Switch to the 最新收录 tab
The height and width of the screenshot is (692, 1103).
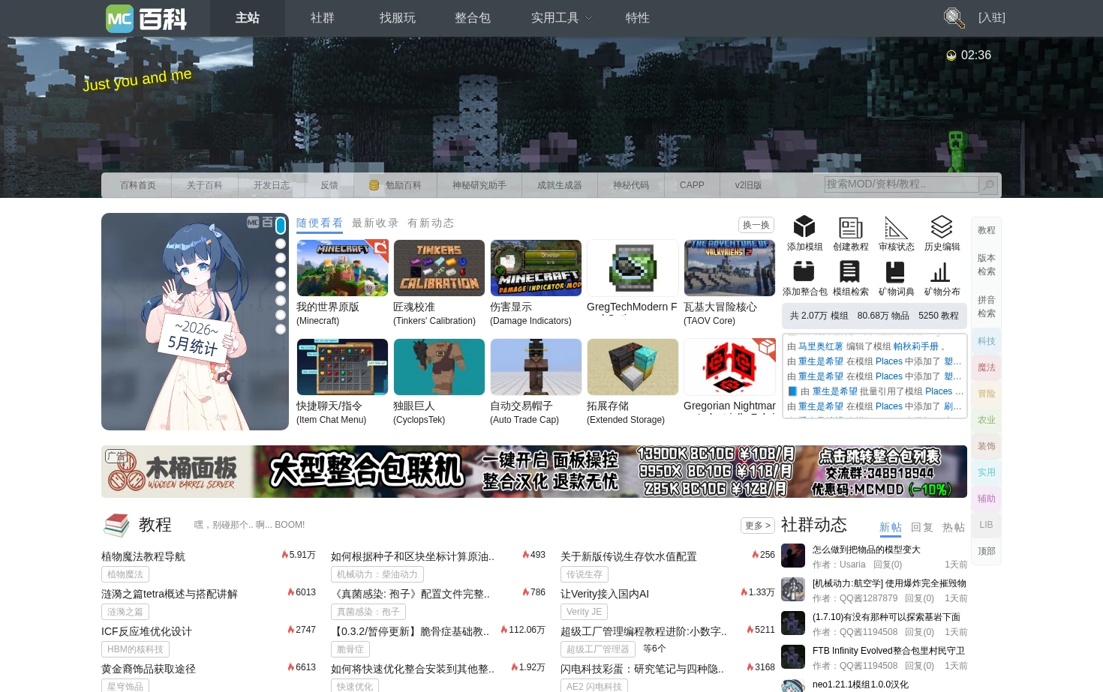375,223
